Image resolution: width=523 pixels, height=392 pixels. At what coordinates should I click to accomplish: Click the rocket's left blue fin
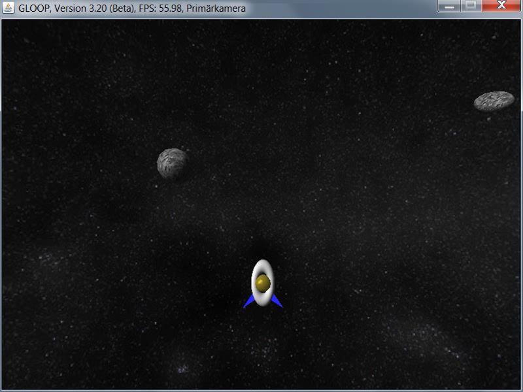point(248,302)
